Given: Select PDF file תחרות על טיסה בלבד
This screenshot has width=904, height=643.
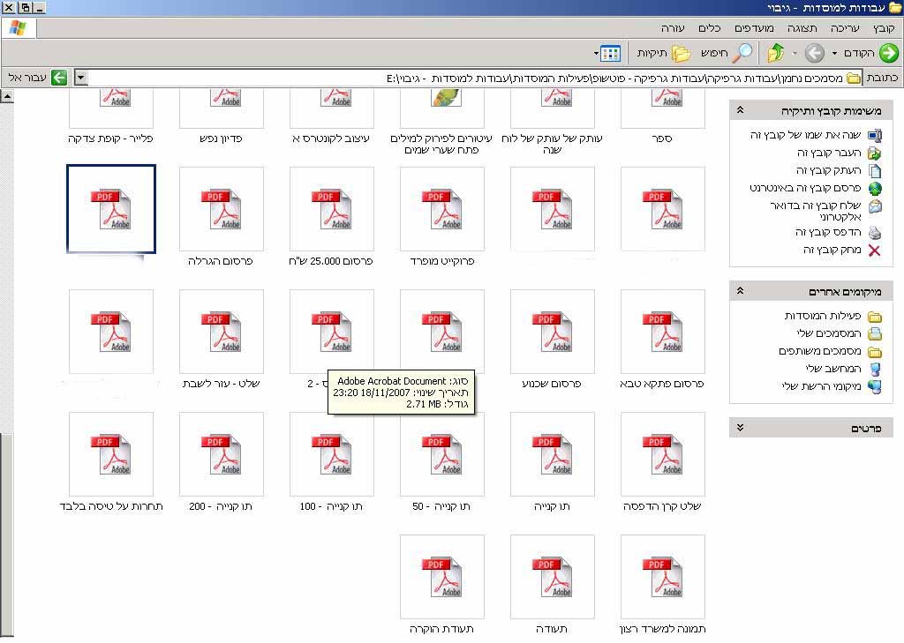Looking at the screenshot, I should tap(111, 454).
